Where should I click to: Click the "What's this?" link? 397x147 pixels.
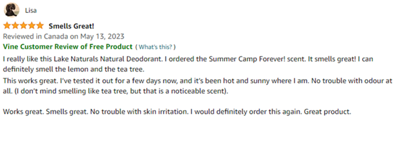tap(155, 47)
